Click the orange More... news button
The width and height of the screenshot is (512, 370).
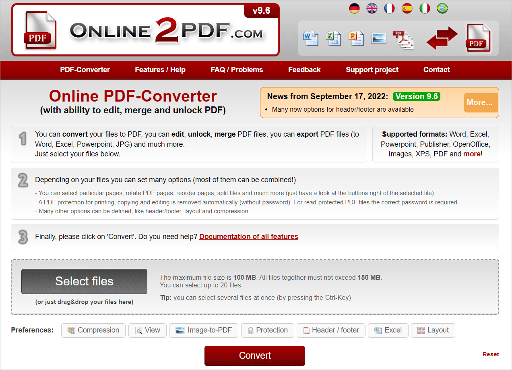click(x=481, y=103)
